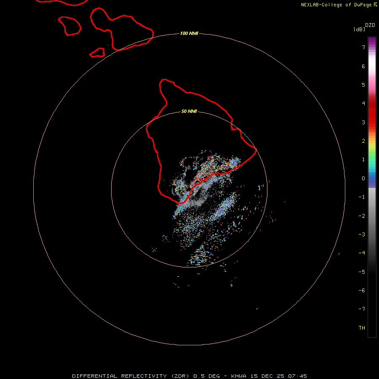This screenshot has width=379, height=379.
Task: Click the 3 value on the color scale
Action: [363, 122]
